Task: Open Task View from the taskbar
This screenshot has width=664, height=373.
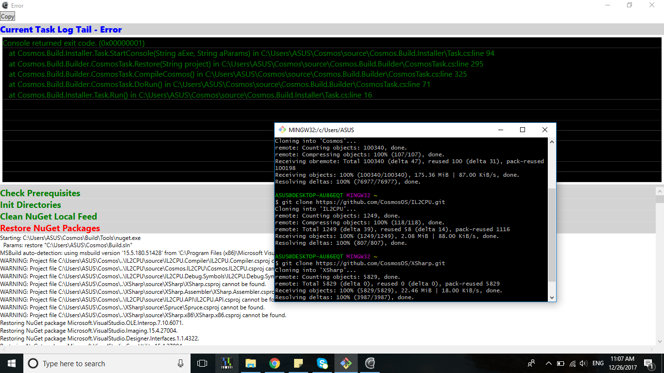Action: pos(202,363)
